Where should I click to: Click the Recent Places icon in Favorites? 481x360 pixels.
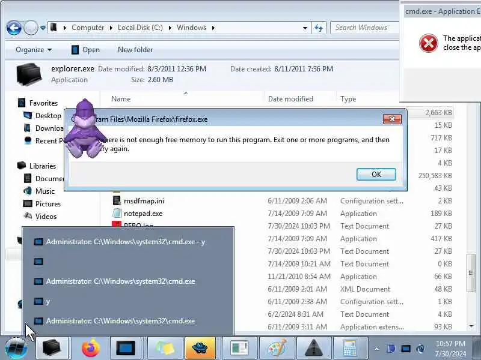[28, 140]
